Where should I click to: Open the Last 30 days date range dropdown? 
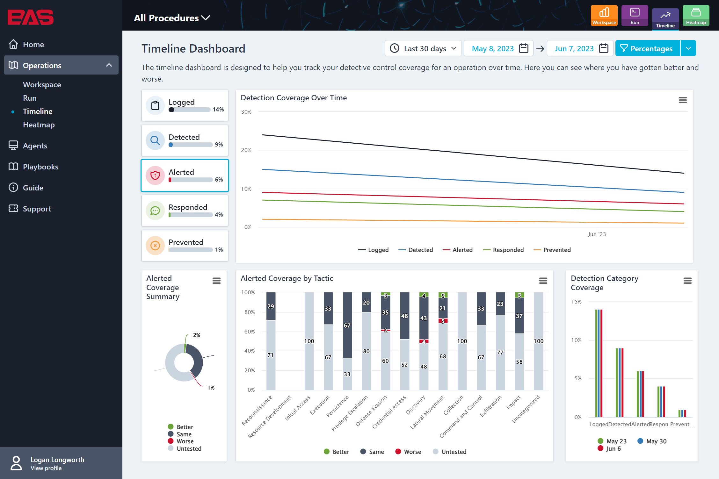tap(422, 48)
